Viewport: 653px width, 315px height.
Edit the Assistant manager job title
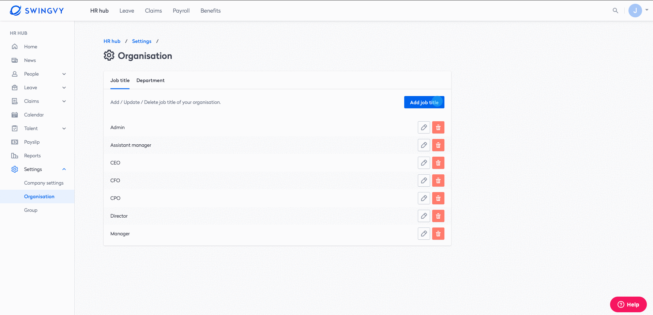(424, 145)
